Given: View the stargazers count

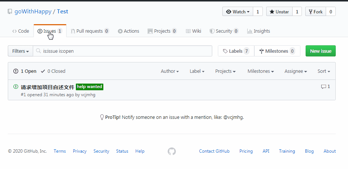Looking at the screenshot, I should 297,12.
